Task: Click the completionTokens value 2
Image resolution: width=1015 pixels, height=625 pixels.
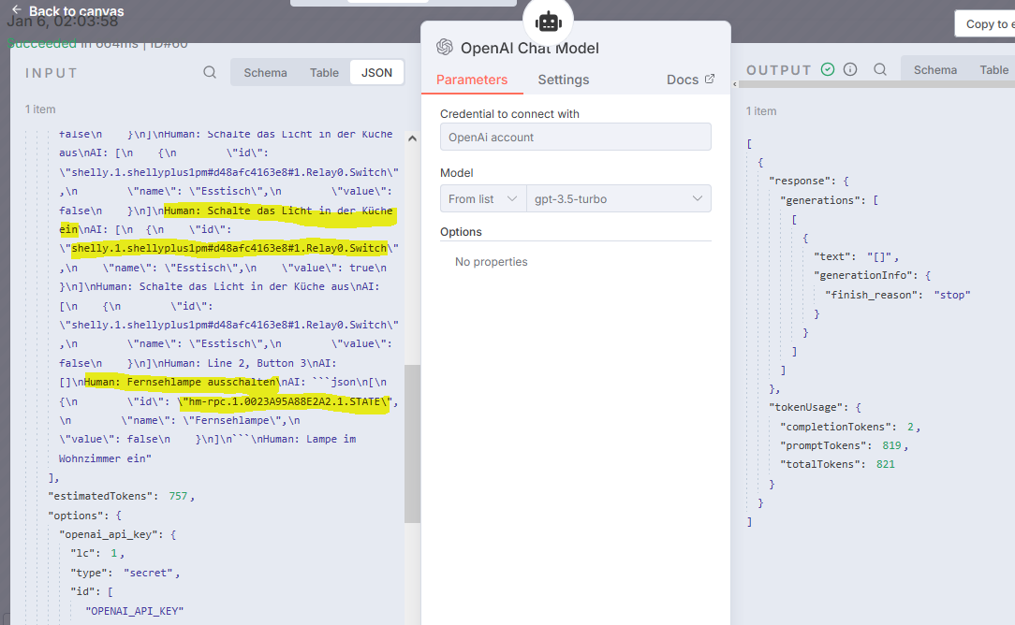Action: [910, 427]
